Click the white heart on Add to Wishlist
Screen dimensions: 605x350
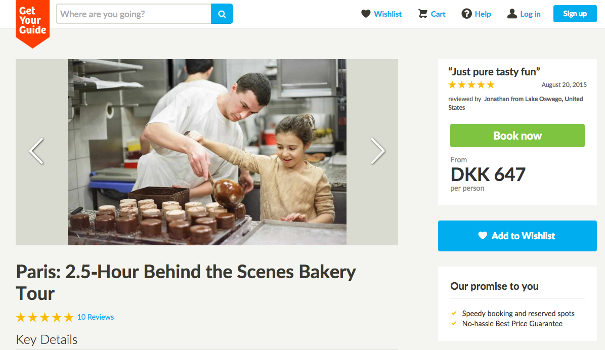pyautogui.click(x=483, y=236)
